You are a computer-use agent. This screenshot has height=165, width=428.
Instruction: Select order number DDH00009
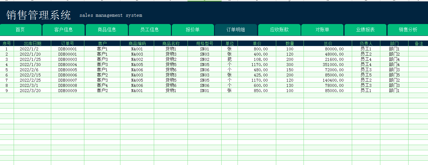(67, 91)
